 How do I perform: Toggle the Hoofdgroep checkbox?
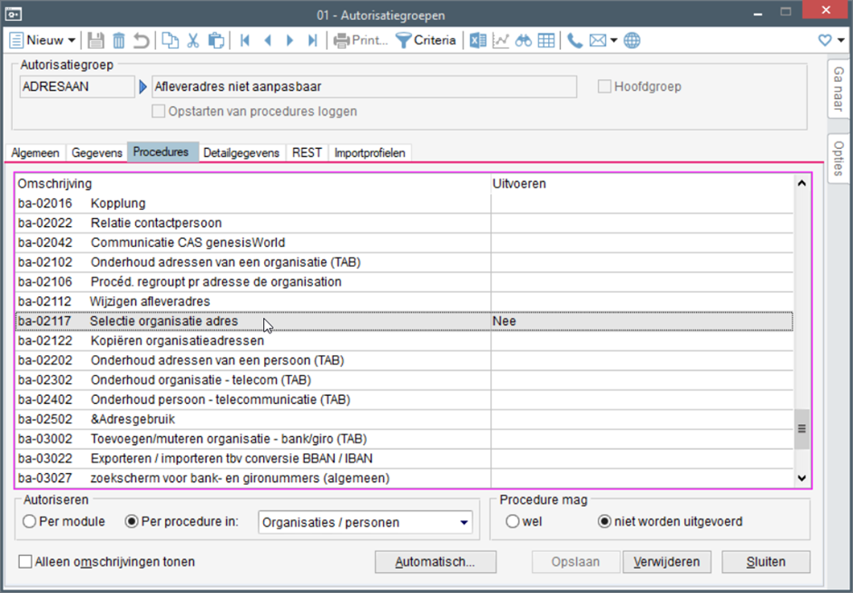coord(604,86)
